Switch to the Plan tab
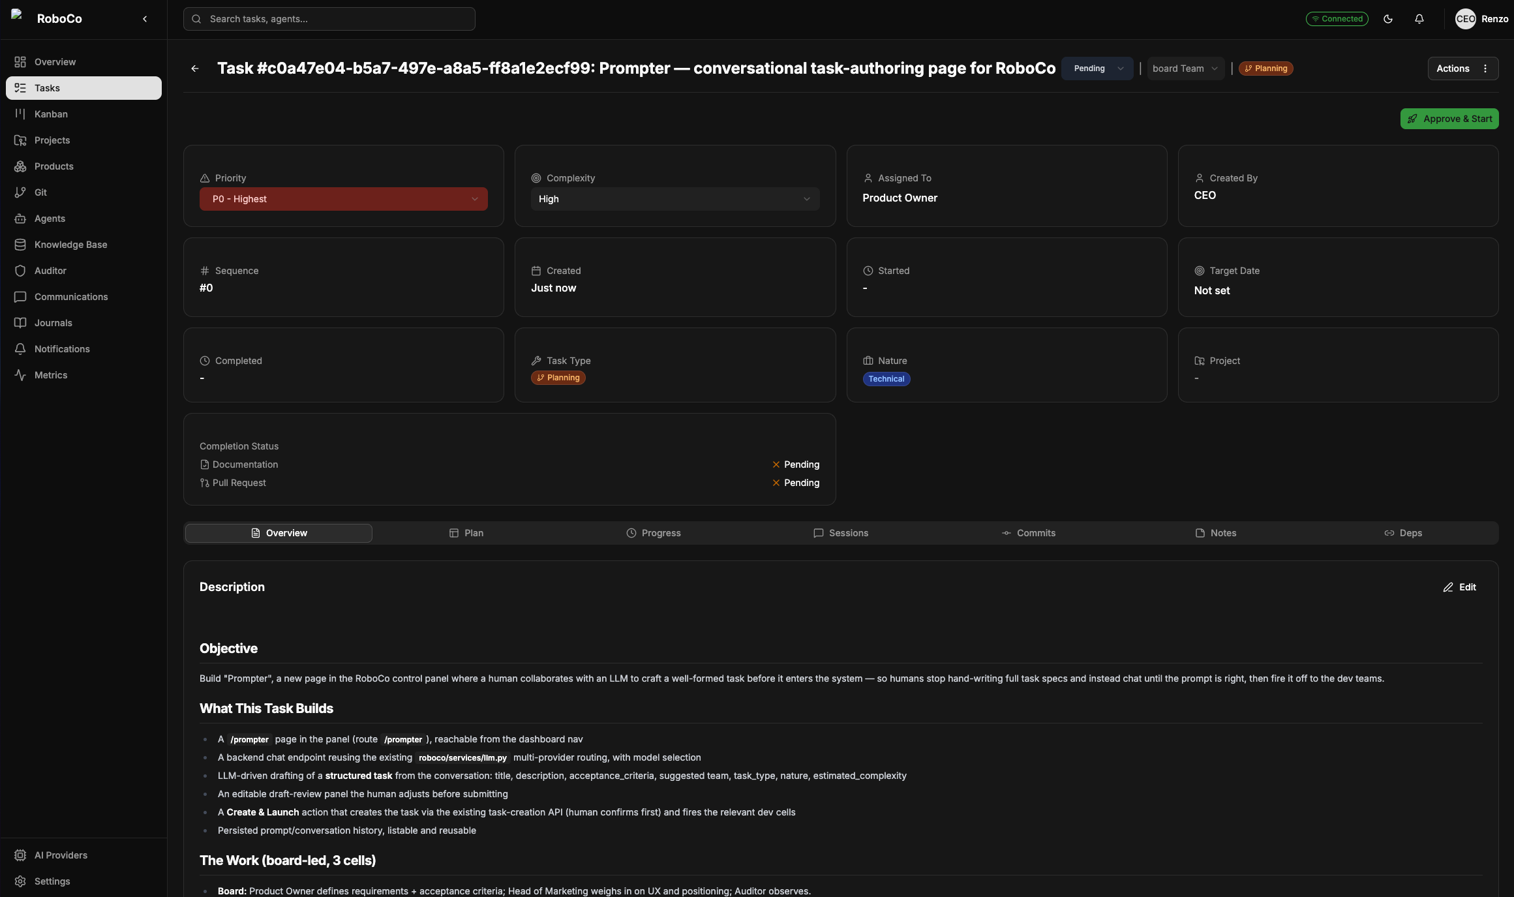The width and height of the screenshot is (1514, 897). click(466, 533)
